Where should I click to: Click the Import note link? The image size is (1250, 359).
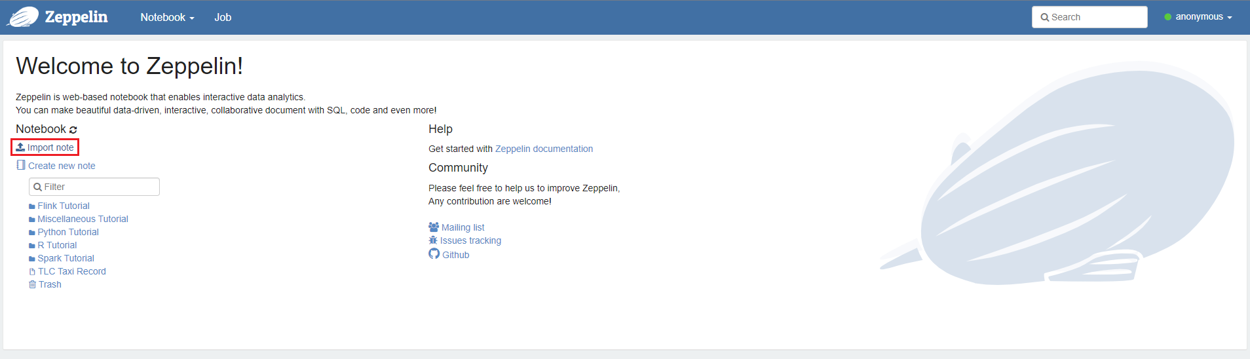click(50, 147)
